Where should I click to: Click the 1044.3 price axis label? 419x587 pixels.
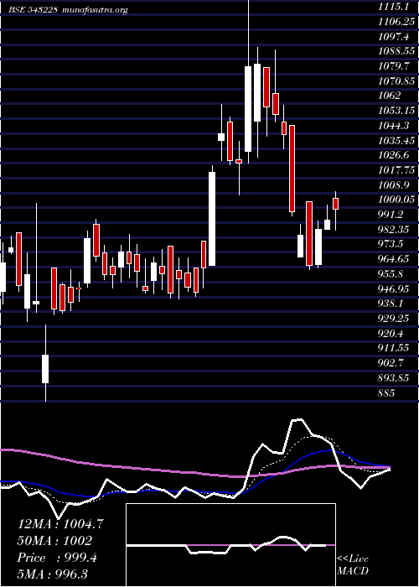(393, 126)
